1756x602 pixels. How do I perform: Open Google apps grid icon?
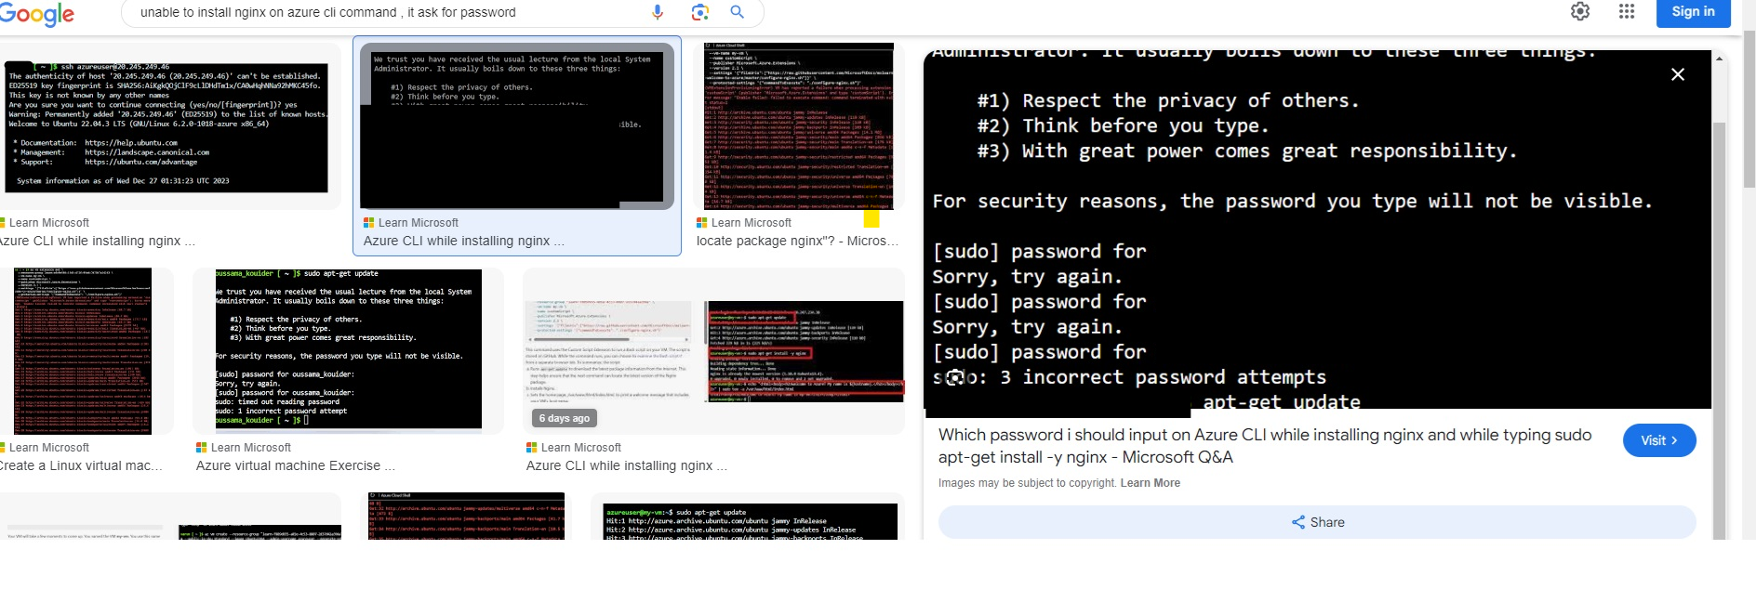coord(1627,11)
